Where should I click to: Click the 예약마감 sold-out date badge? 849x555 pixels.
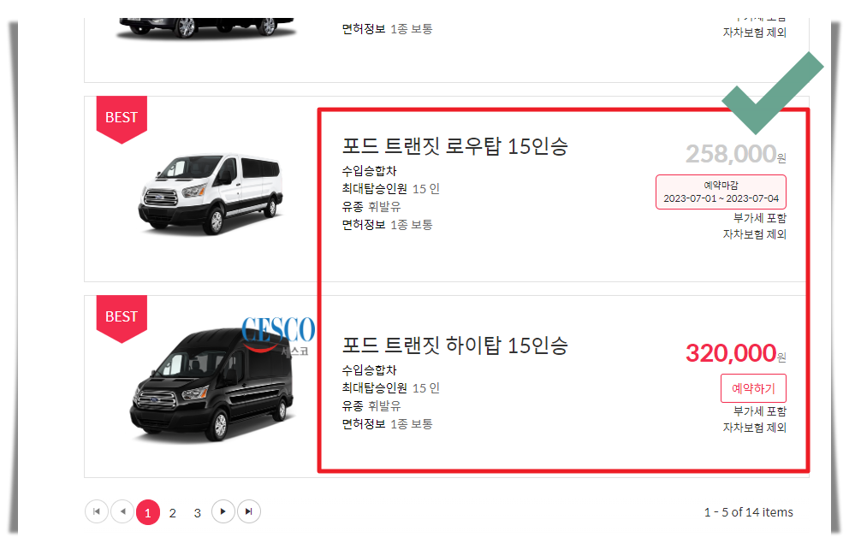coord(721,192)
